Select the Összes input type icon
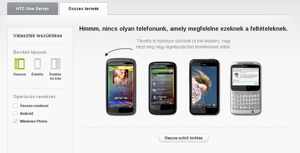This screenshot has width=300, height=153. point(19,64)
